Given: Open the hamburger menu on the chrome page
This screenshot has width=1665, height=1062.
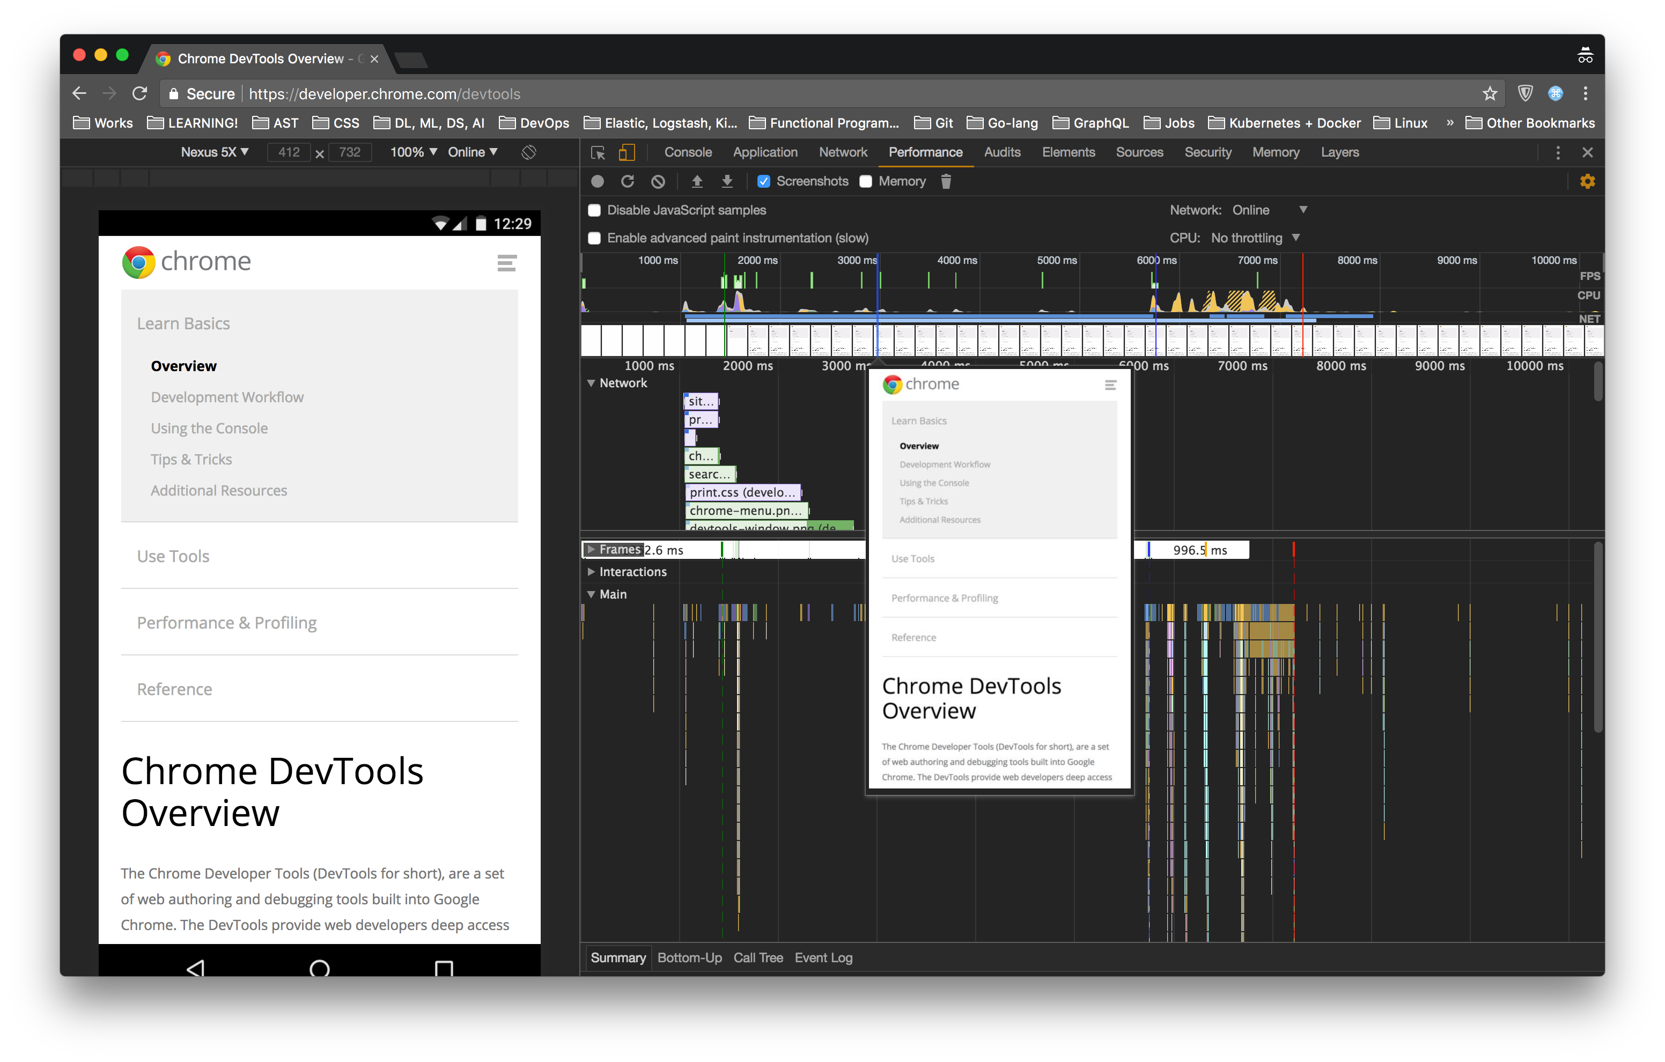Looking at the screenshot, I should [x=507, y=263].
